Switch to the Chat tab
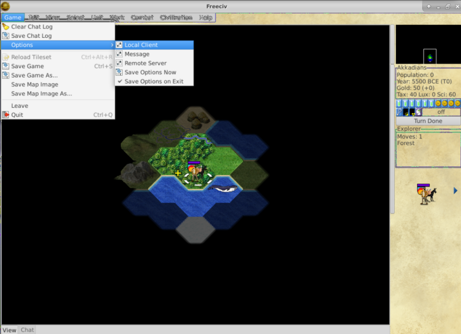461x334 pixels. pyautogui.click(x=27, y=330)
